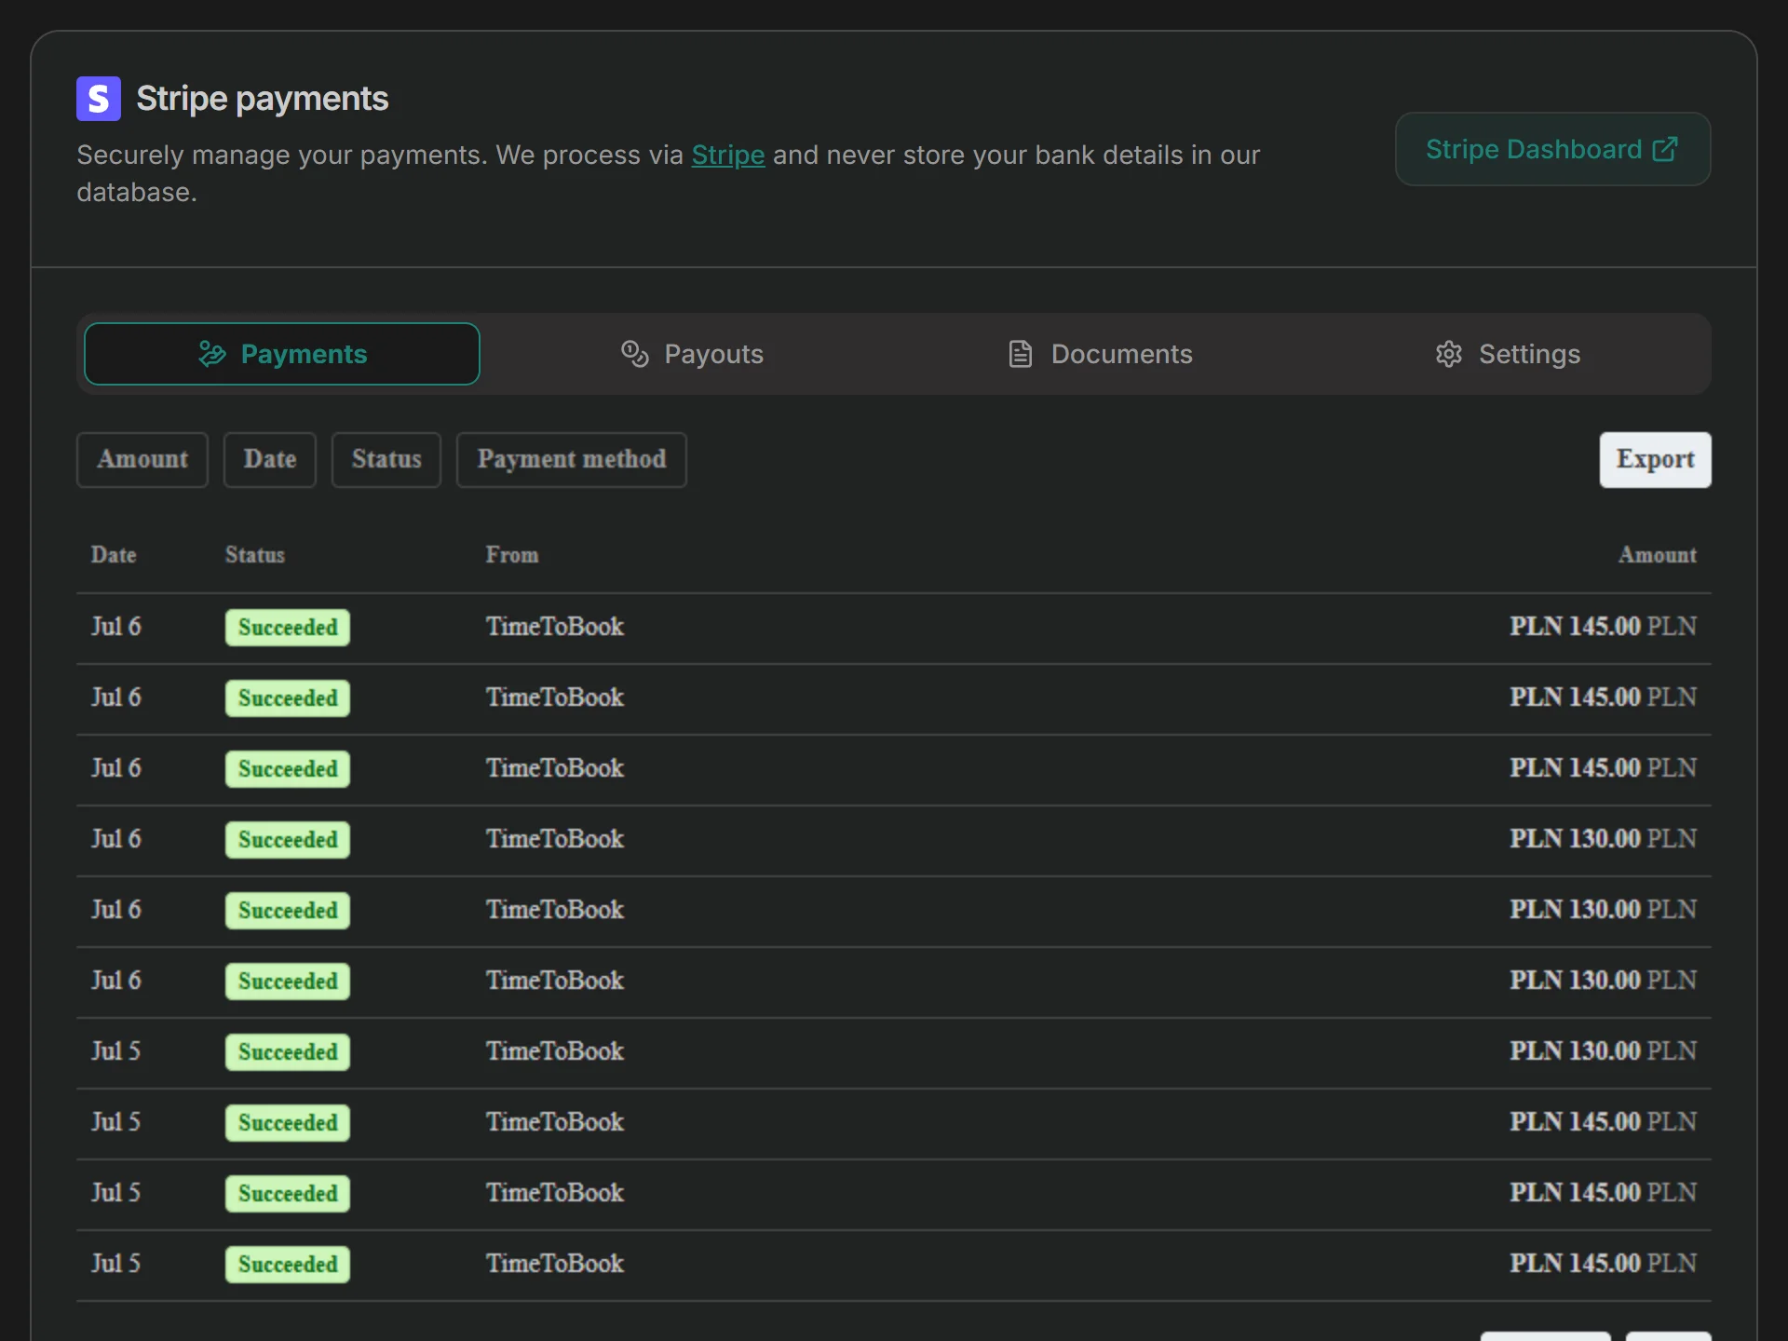Viewport: 1788px width, 1341px height.
Task: Switch to the Payments tab
Action: click(x=282, y=354)
